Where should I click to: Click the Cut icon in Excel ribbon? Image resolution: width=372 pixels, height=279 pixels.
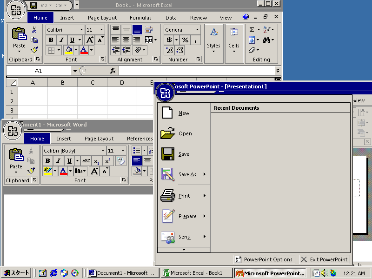(x=34, y=30)
